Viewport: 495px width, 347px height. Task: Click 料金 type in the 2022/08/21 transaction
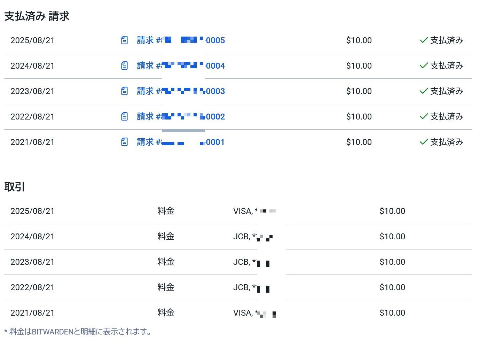(166, 287)
